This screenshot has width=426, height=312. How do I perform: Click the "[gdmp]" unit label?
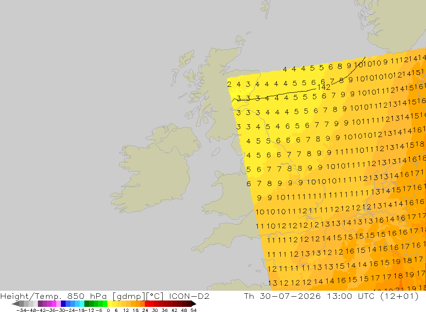[x=128, y=296]
